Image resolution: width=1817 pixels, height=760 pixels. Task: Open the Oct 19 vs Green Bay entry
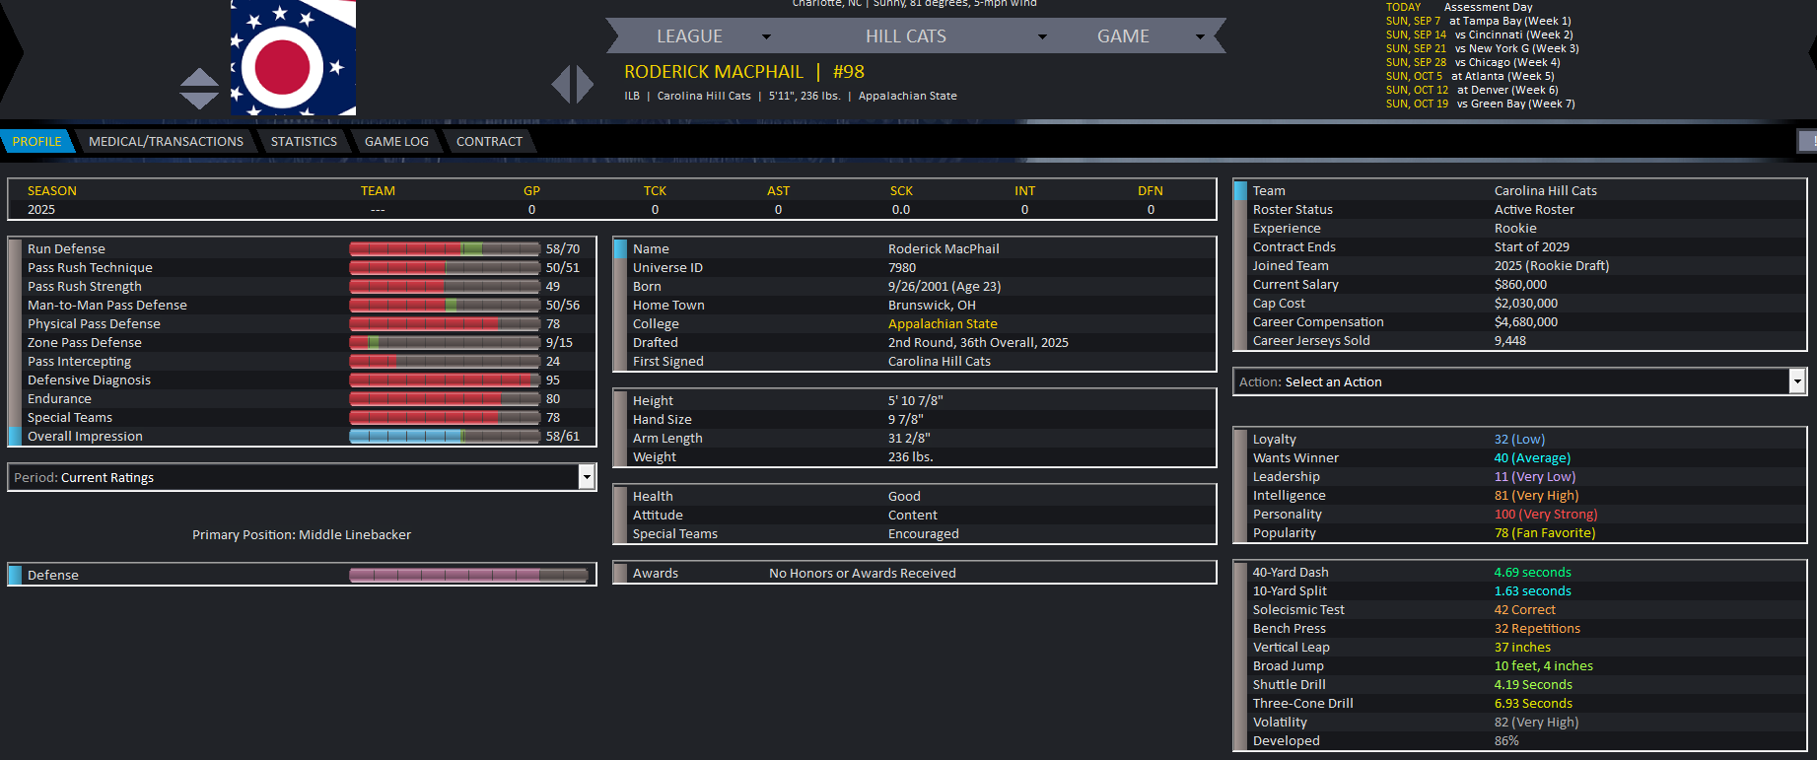[x=1480, y=104]
